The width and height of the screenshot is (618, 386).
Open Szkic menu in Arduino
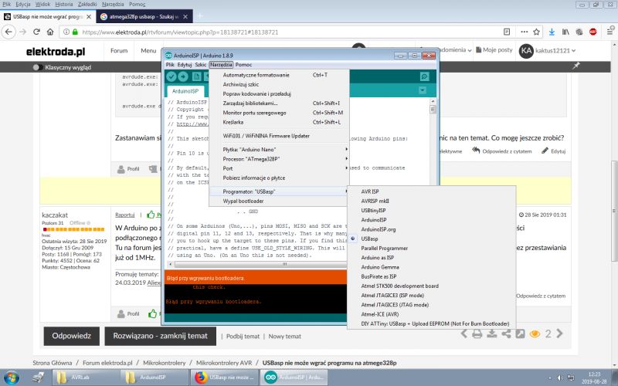click(201, 65)
